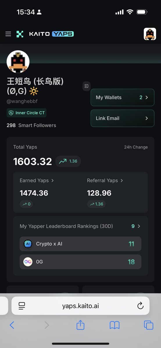
Task: Open Link Email option
Action: (x=122, y=118)
